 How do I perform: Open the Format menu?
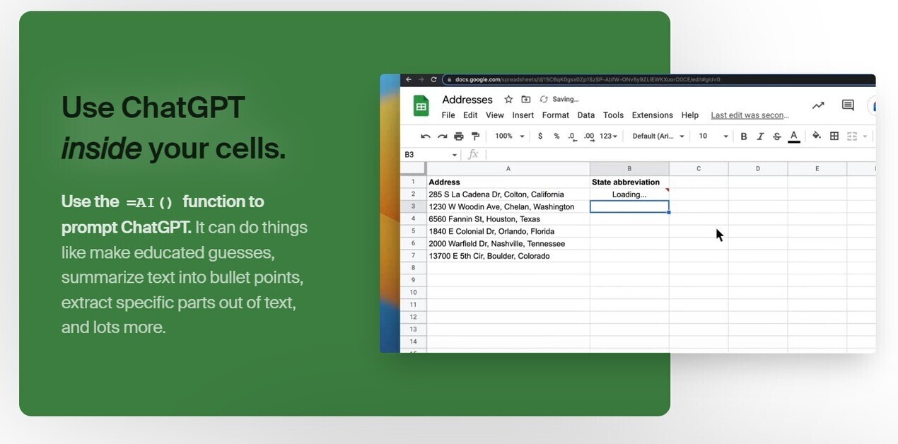pyautogui.click(x=555, y=115)
